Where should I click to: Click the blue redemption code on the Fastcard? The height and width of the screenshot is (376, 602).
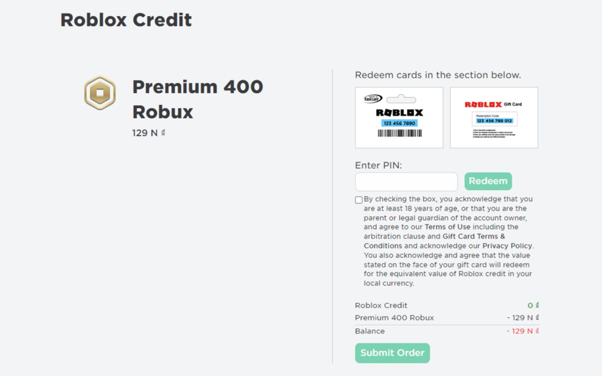point(399,123)
